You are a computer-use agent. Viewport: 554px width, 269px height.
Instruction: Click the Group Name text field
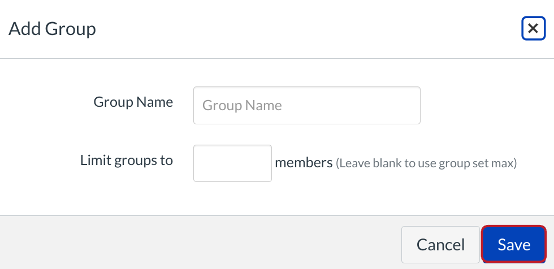pyautogui.click(x=306, y=105)
